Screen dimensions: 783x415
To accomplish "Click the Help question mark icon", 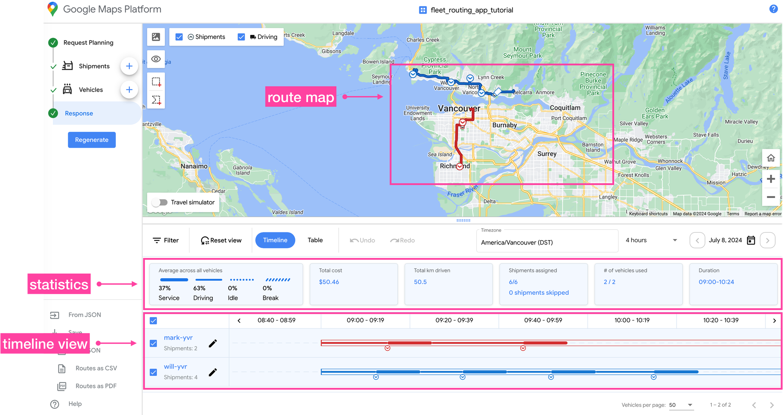I will 773,8.
